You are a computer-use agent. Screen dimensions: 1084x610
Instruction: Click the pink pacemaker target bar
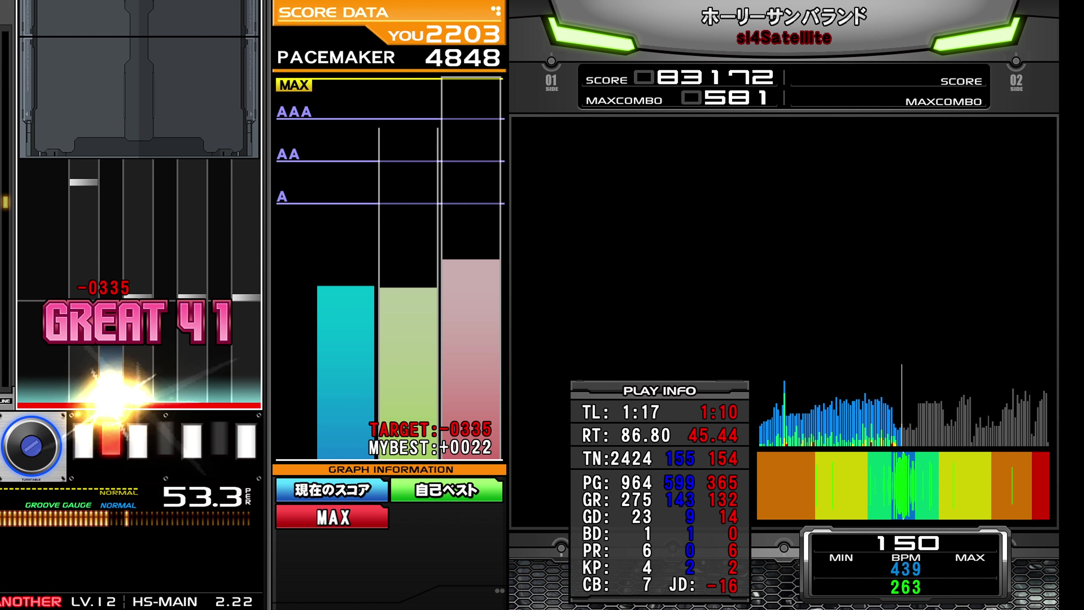tap(471, 359)
